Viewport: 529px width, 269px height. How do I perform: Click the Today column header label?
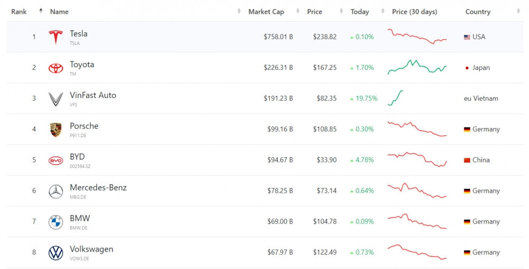tap(360, 12)
